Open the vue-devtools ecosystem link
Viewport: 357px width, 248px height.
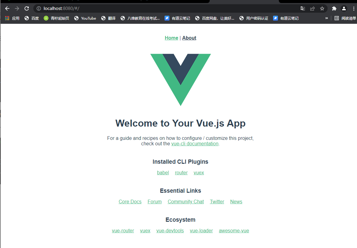point(170,231)
